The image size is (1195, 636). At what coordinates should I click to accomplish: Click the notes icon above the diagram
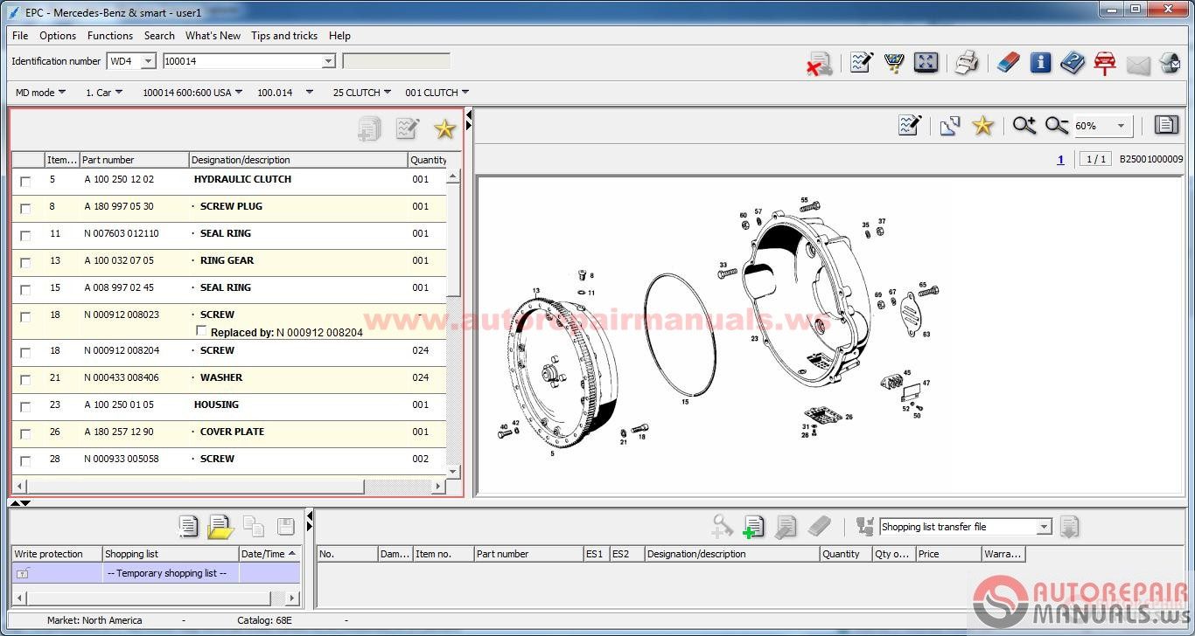[910, 126]
